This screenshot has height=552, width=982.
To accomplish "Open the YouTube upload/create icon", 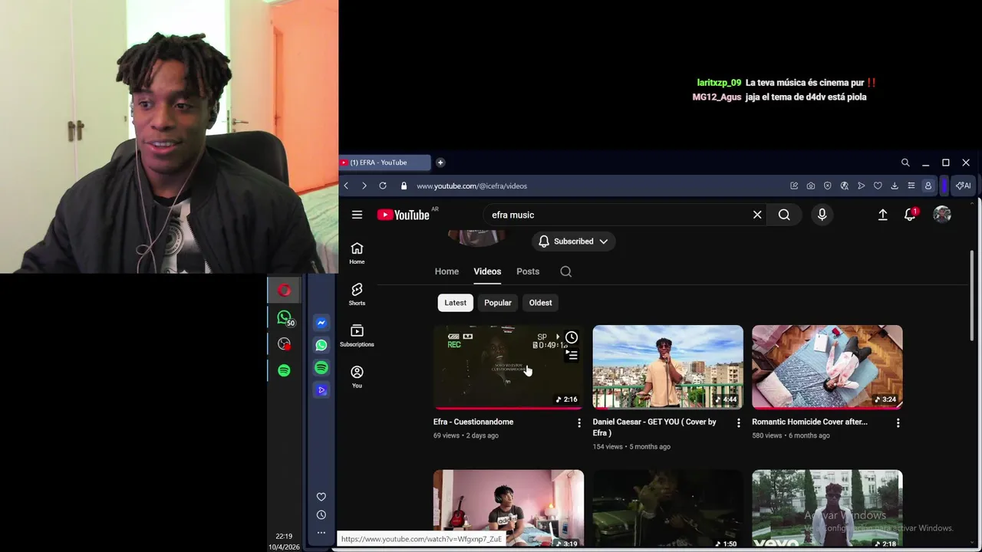I will (883, 215).
